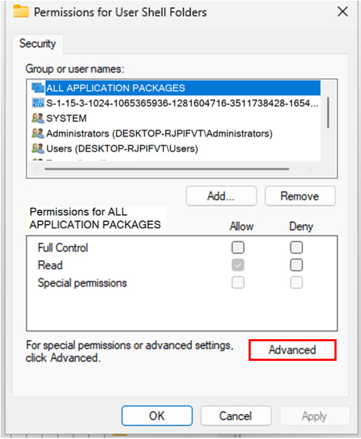
Task: Open Advanced permission settings
Action: point(293,350)
